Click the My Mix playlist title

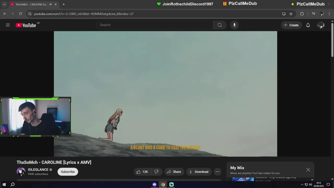coord(237,168)
